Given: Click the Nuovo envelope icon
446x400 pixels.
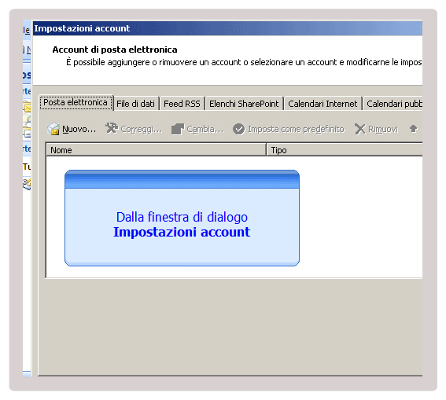Looking at the screenshot, I should [53, 129].
